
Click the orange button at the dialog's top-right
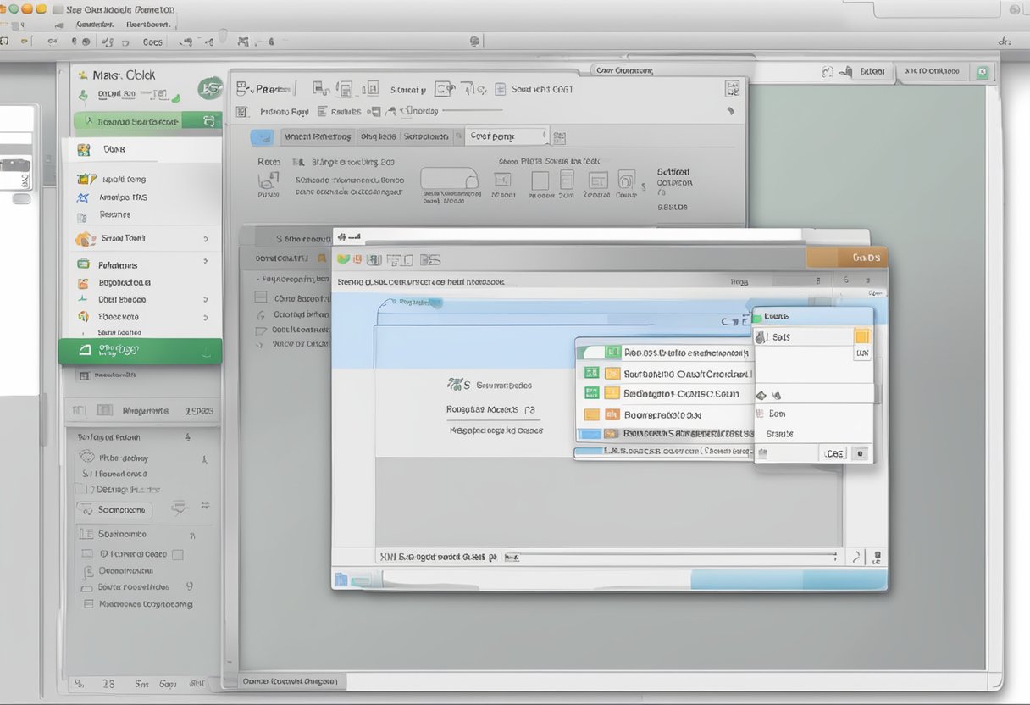point(846,258)
